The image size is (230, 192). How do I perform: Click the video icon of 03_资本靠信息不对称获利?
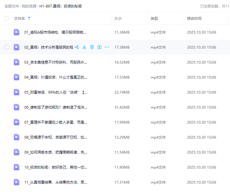coord(17,62)
